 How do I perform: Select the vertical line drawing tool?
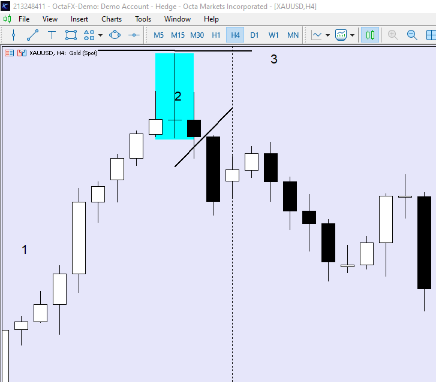13,35
